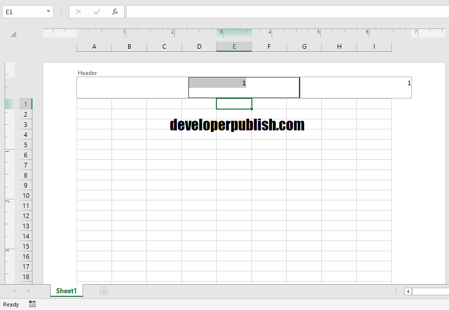Viewport: 449px width, 310px height.
Task: Click the Insert Function (fx) icon
Action: tap(115, 11)
